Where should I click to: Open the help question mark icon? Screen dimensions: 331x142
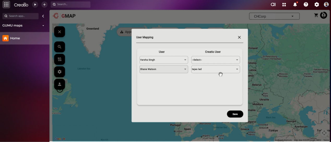click(x=306, y=4)
